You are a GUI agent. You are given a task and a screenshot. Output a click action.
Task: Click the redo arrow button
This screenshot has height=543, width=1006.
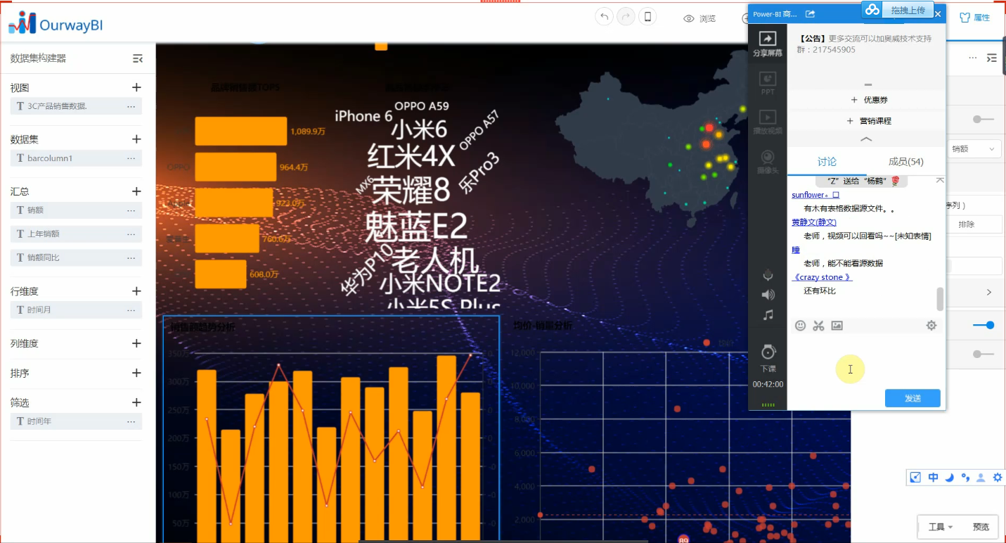click(x=626, y=18)
